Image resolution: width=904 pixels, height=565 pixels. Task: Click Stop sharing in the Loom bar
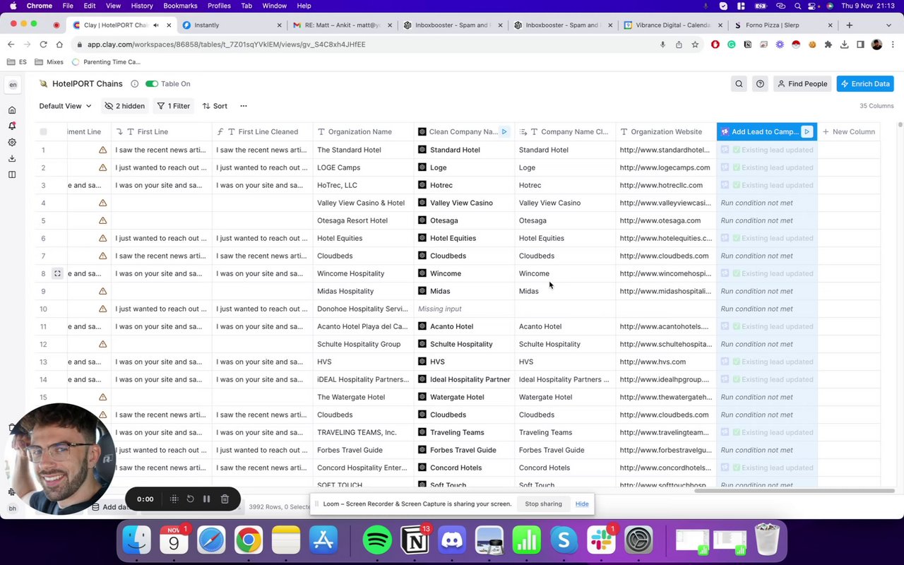(x=543, y=504)
